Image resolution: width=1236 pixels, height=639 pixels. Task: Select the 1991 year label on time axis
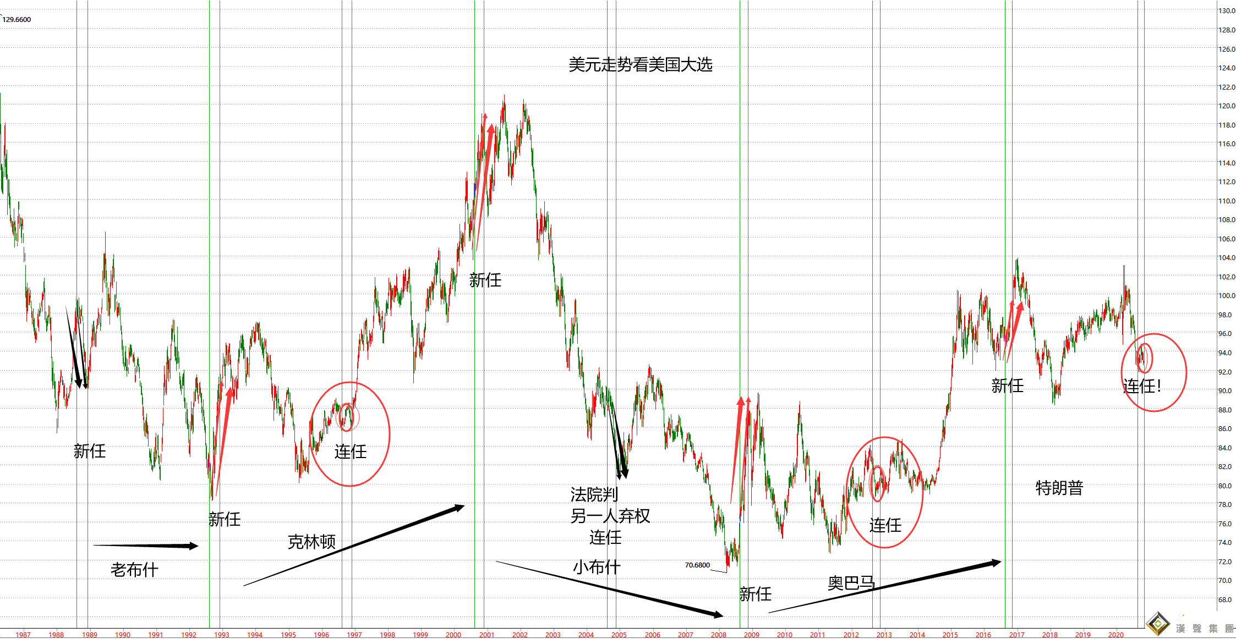[x=156, y=635]
